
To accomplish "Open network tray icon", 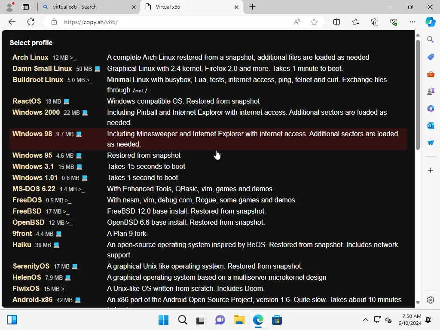I will click(x=377, y=320).
